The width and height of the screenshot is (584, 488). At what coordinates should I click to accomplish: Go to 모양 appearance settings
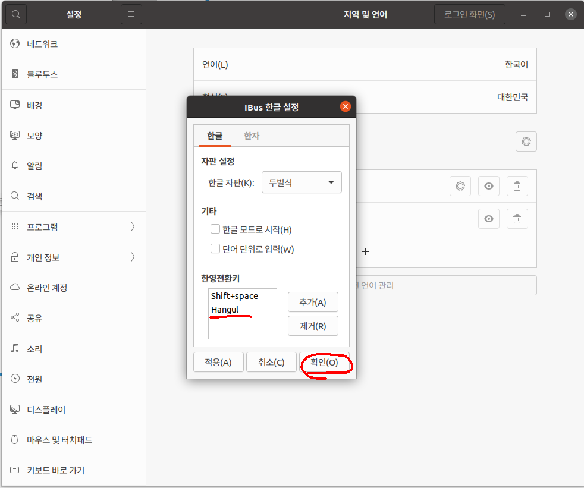(74, 136)
